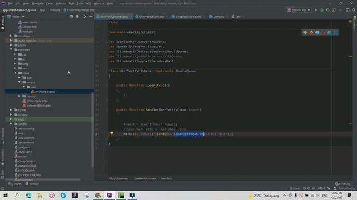Select welcome.blade.php in project tree
Image resolution: width=357 pixels, height=200 pixels.
tap(38, 106)
